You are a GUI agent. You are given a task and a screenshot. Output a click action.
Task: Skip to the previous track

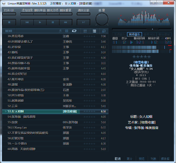click(27, 22)
